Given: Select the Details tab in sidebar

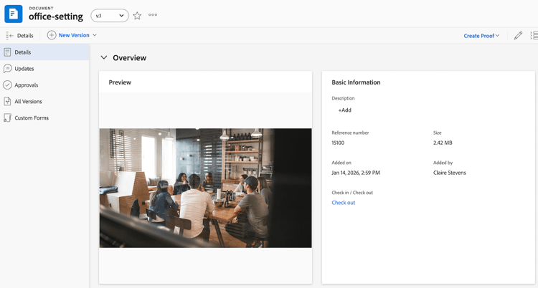Looking at the screenshot, I should pyautogui.click(x=44, y=52).
